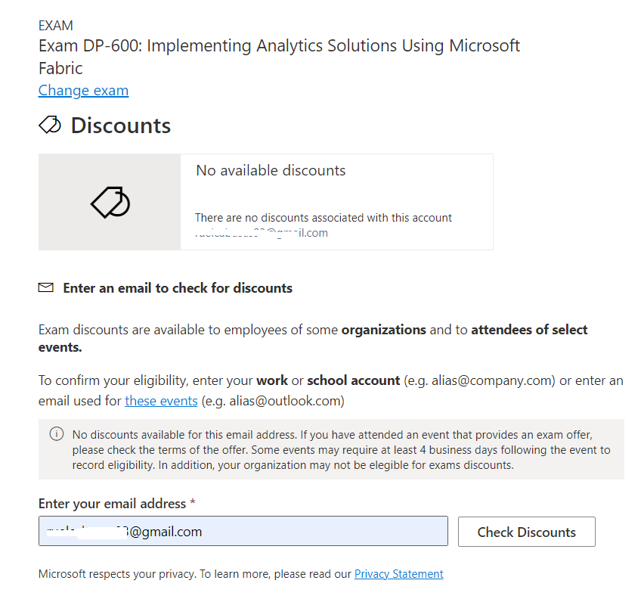Viewport: 644px width, 599px height.
Task: Open the these events link
Action: tap(162, 401)
